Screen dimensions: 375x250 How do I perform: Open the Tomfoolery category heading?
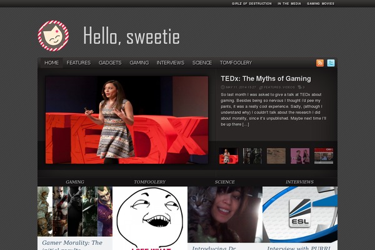click(150, 182)
